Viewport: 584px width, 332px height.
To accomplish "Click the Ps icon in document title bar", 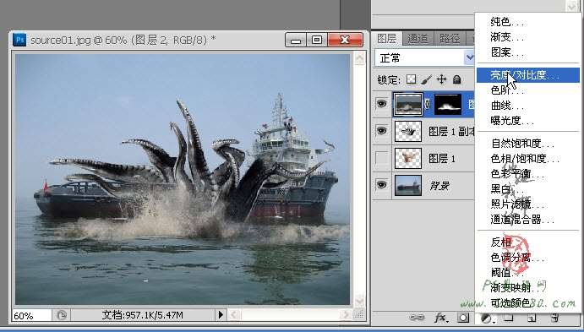I will pos(19,40).
